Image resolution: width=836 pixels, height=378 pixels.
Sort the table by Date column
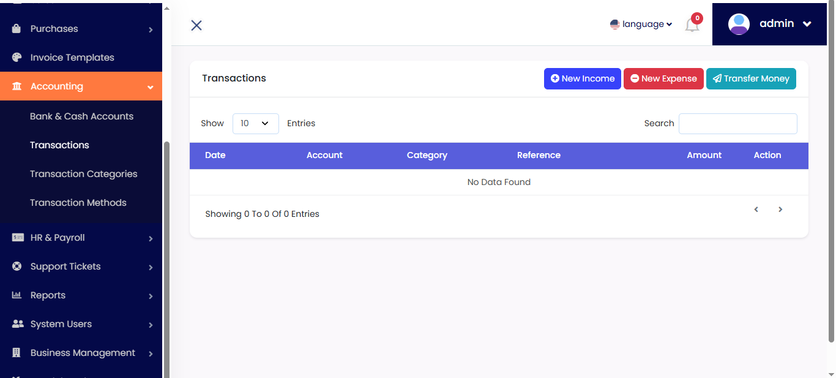[215, 156]
